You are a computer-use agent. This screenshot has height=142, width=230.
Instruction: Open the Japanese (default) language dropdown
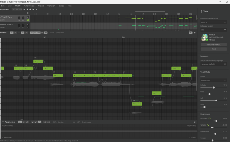pos(213,64)
